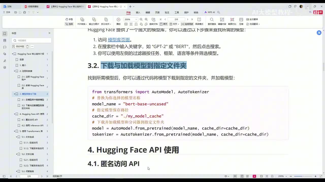This screenshot has height=182, width=325.
Task: Switch to 找稻壳模板 document tab
Action: (33, 7)
